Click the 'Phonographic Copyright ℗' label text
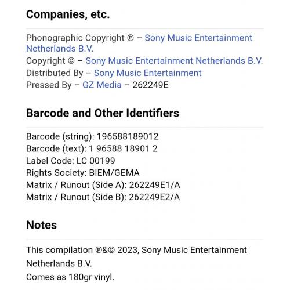Screen dimensions: 290x290 click(80, 38)
